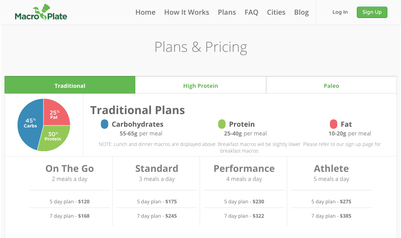This screenshot has width=401, height=238.
Task: Click the red Fat legend dot
Action: (333, 124)
